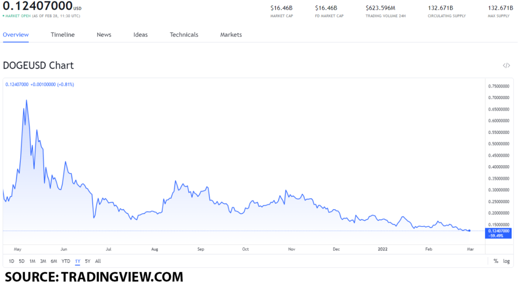Show the All time range
This screenshot has height=285, width=518.
coord(98,261)
